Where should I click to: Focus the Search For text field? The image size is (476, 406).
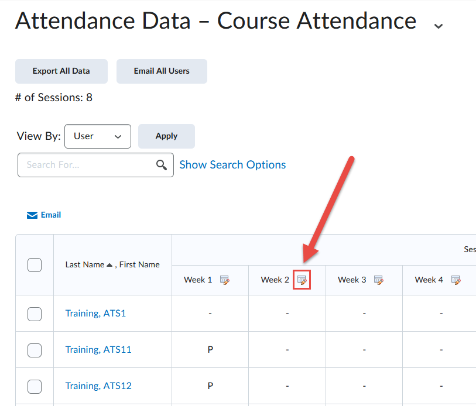(x=88, y=165)
